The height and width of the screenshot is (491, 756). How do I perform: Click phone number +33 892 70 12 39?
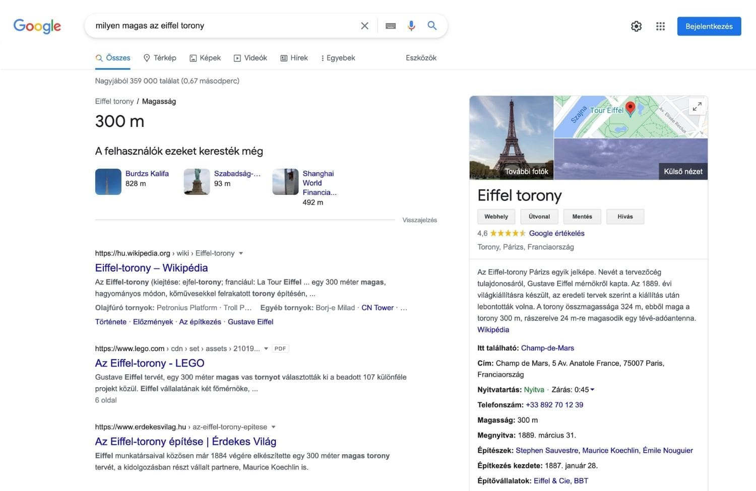(554, 405)
